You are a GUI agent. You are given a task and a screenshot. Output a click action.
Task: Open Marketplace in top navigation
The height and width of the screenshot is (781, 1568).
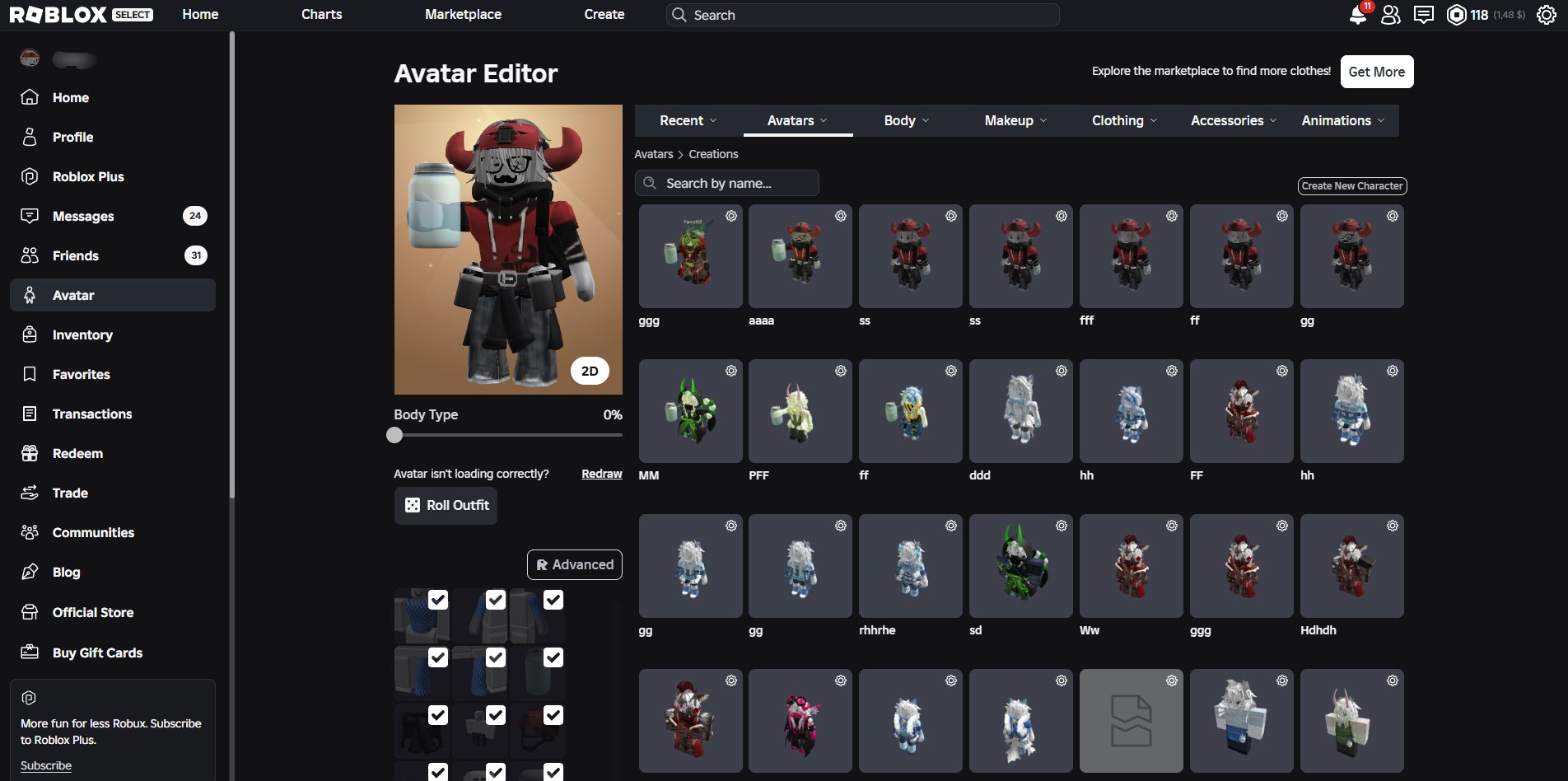click(463, 14)
